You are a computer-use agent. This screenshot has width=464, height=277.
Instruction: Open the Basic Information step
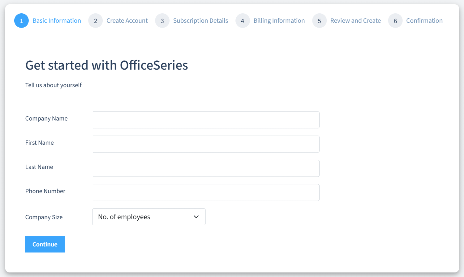[57, 21]
